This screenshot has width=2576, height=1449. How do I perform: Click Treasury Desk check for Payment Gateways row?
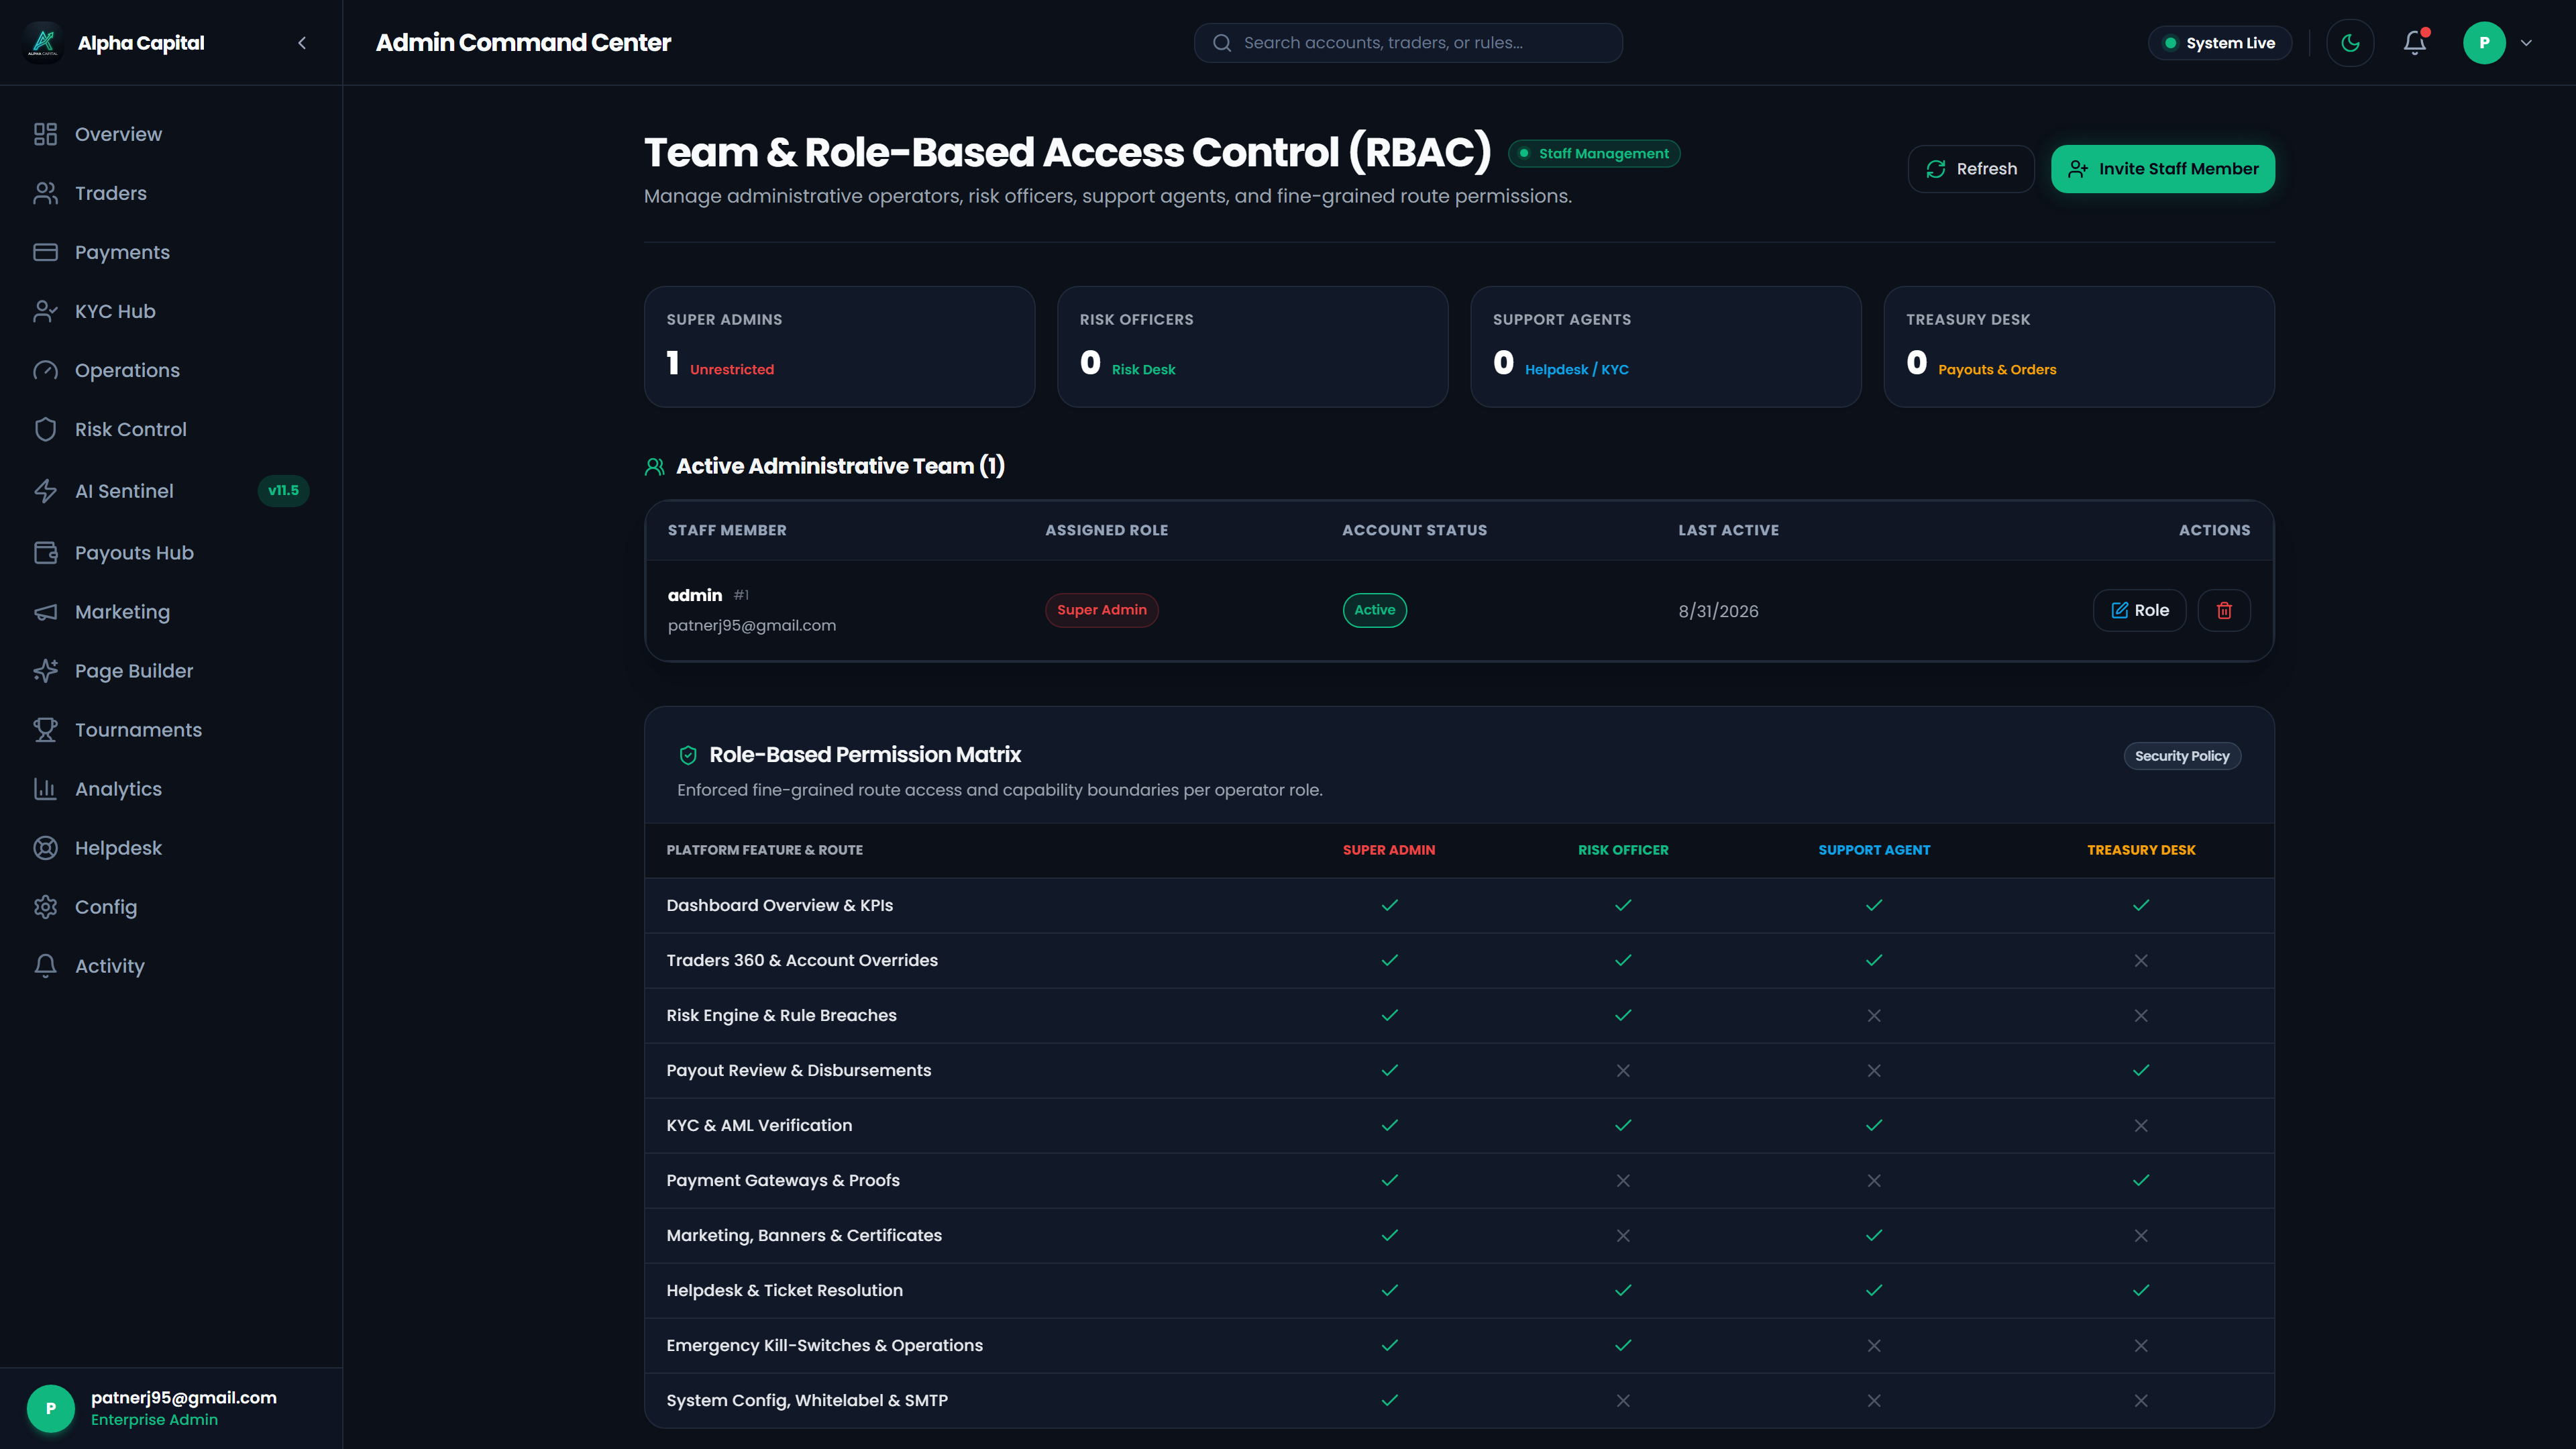(x=2141, y=1180)
